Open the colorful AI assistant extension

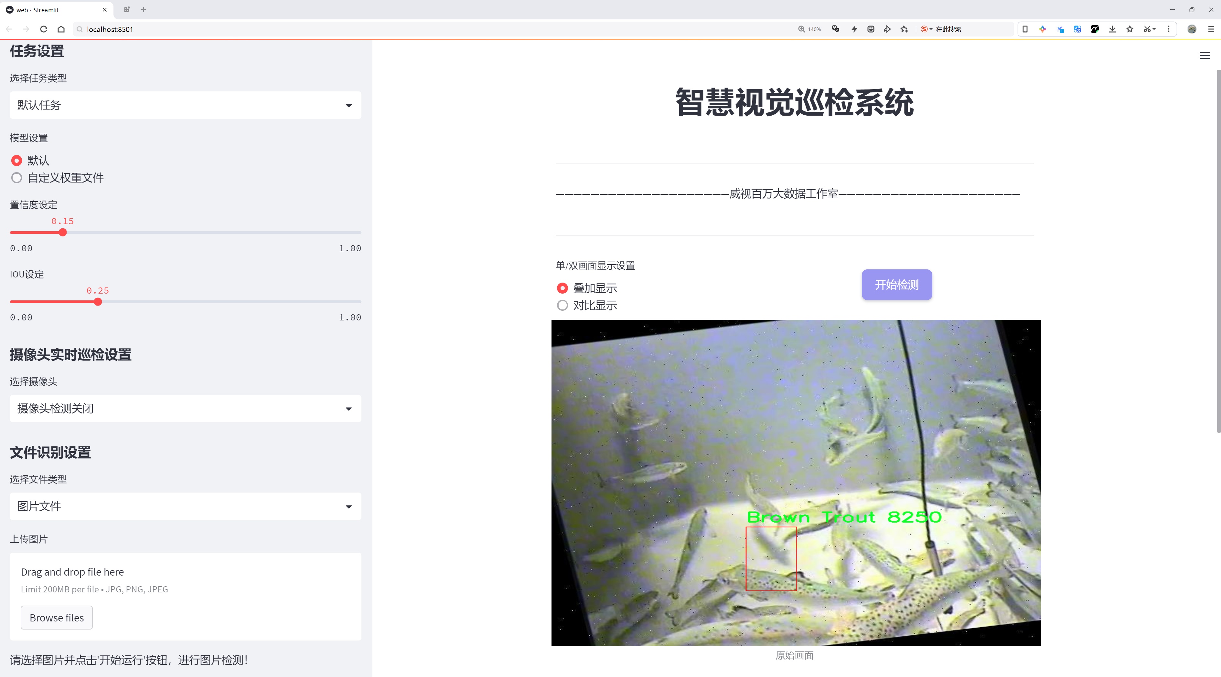[x=1042, y=29]
